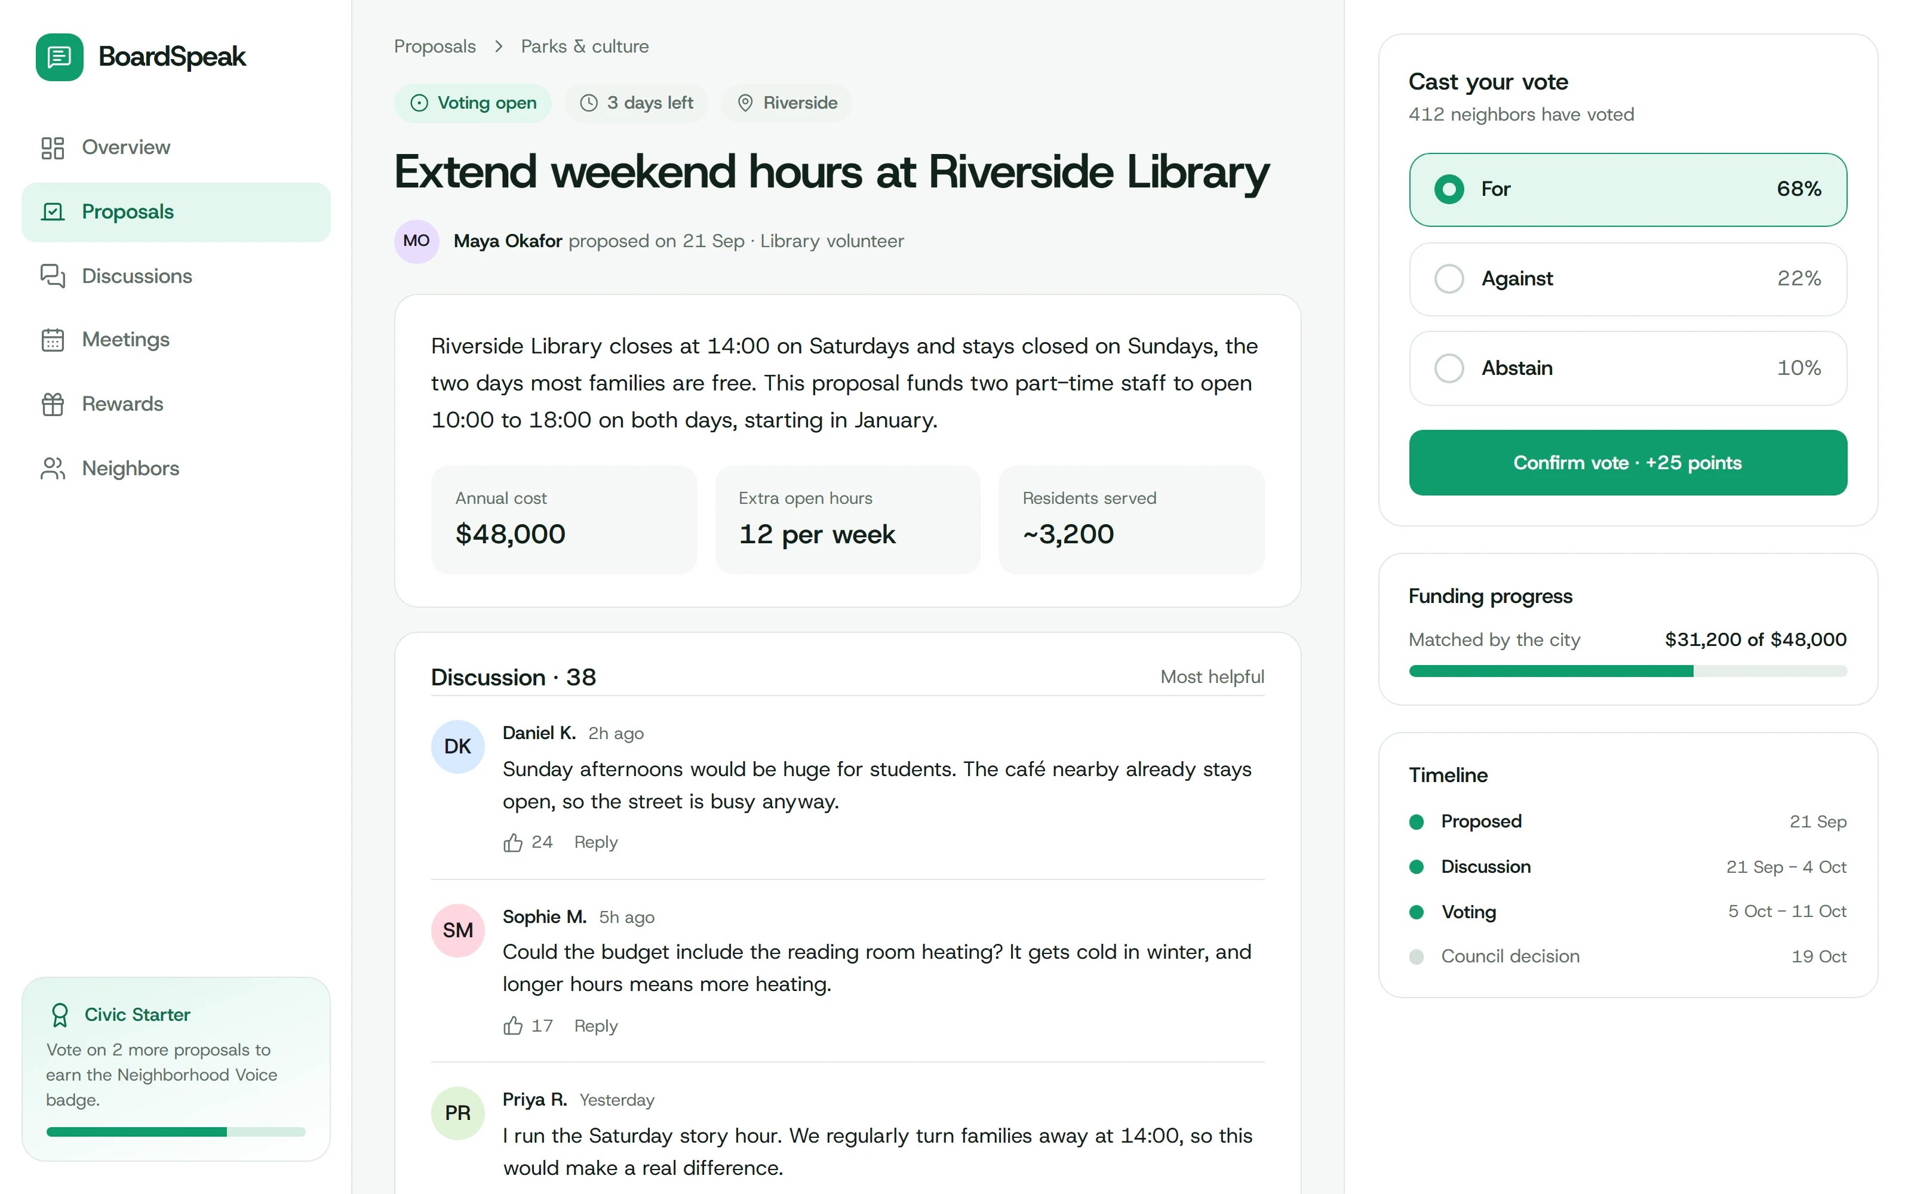Confirm vote for +25 points
The image size is (1911, 1194).
point(1627,463)
